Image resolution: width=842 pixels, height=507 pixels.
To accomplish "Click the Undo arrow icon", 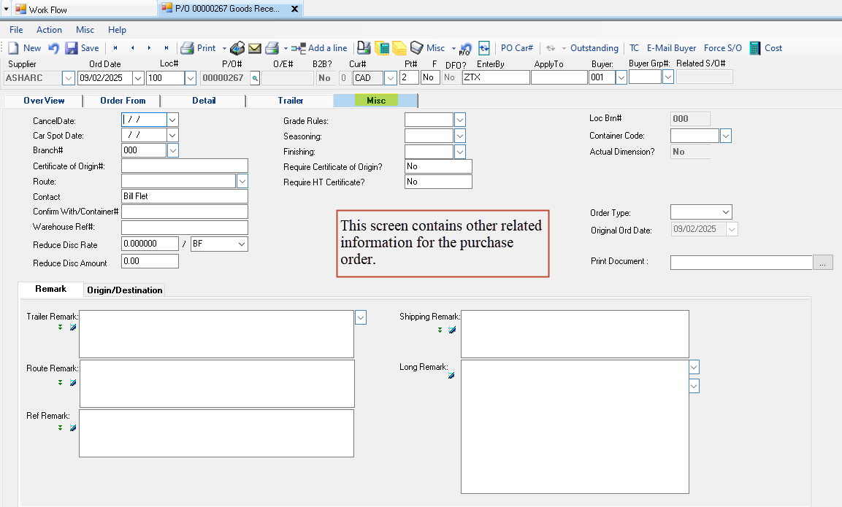I will 54,48.
